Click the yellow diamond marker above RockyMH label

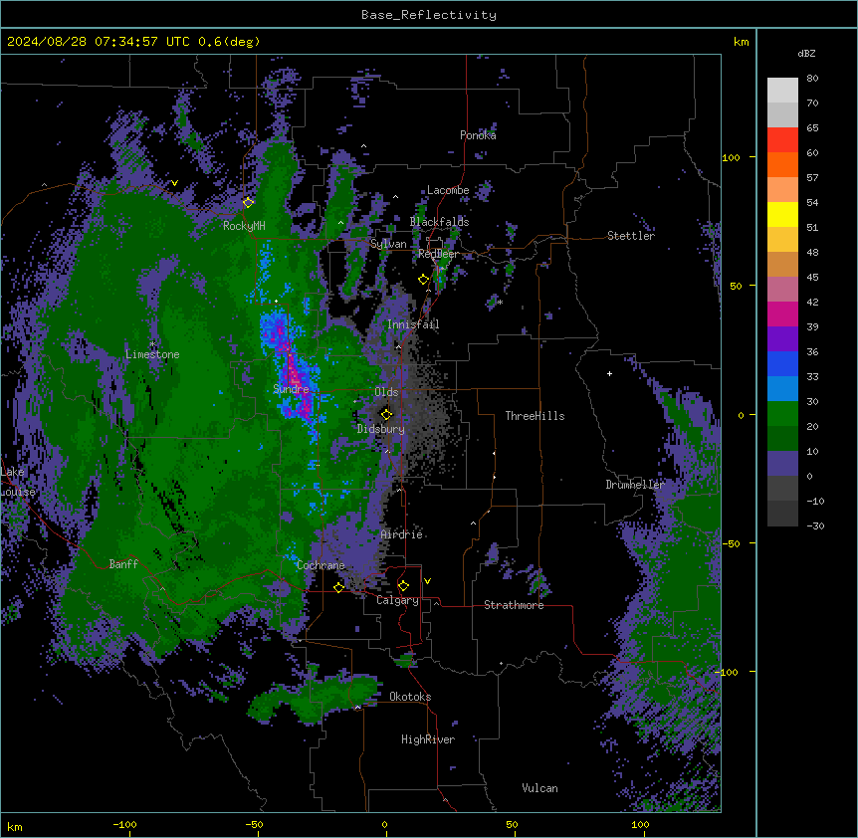[248, 203]
